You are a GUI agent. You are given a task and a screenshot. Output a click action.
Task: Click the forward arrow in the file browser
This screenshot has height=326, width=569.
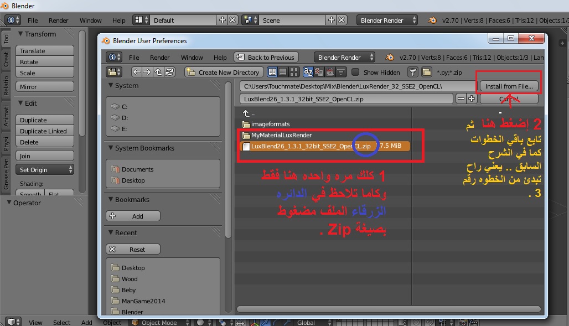147,73
